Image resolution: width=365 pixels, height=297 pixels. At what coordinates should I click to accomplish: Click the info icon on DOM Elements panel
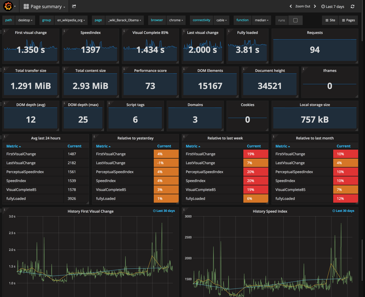click(x=184, y=69)
